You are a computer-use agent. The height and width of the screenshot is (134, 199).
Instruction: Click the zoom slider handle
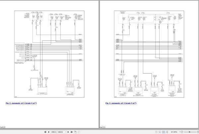[189, 132]
